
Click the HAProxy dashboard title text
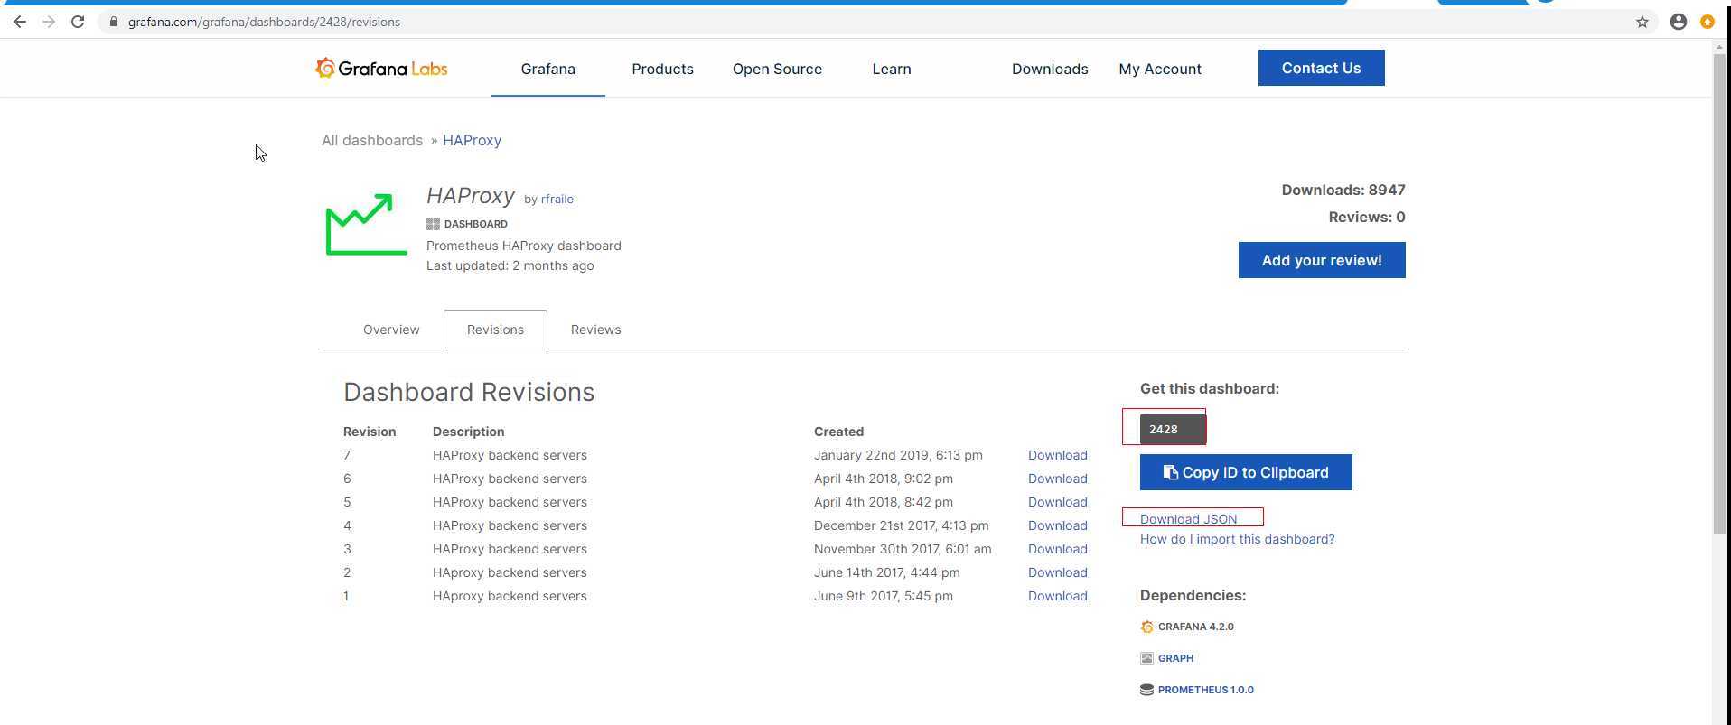point(471,196)
